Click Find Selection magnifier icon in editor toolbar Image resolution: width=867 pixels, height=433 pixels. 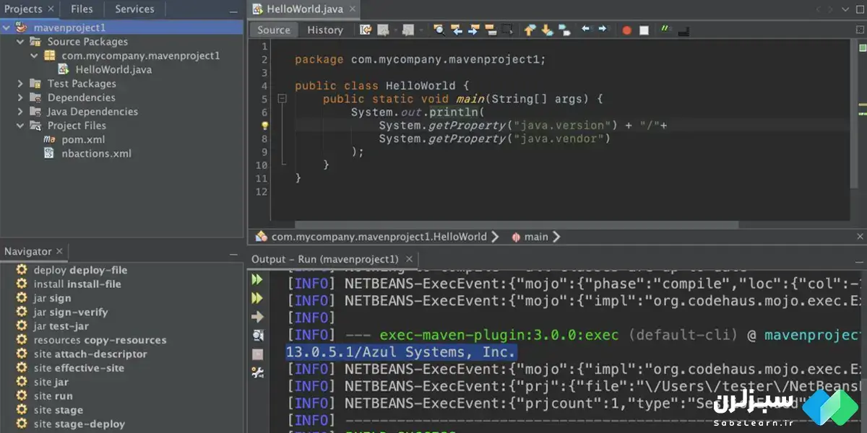[439, 30]
